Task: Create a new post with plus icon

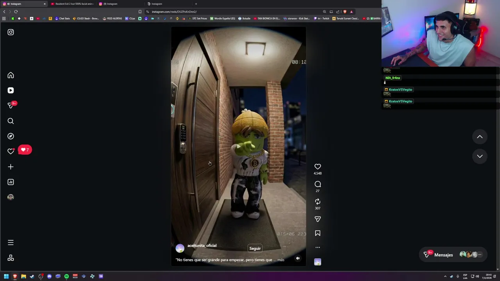Action: coord(11,167)
